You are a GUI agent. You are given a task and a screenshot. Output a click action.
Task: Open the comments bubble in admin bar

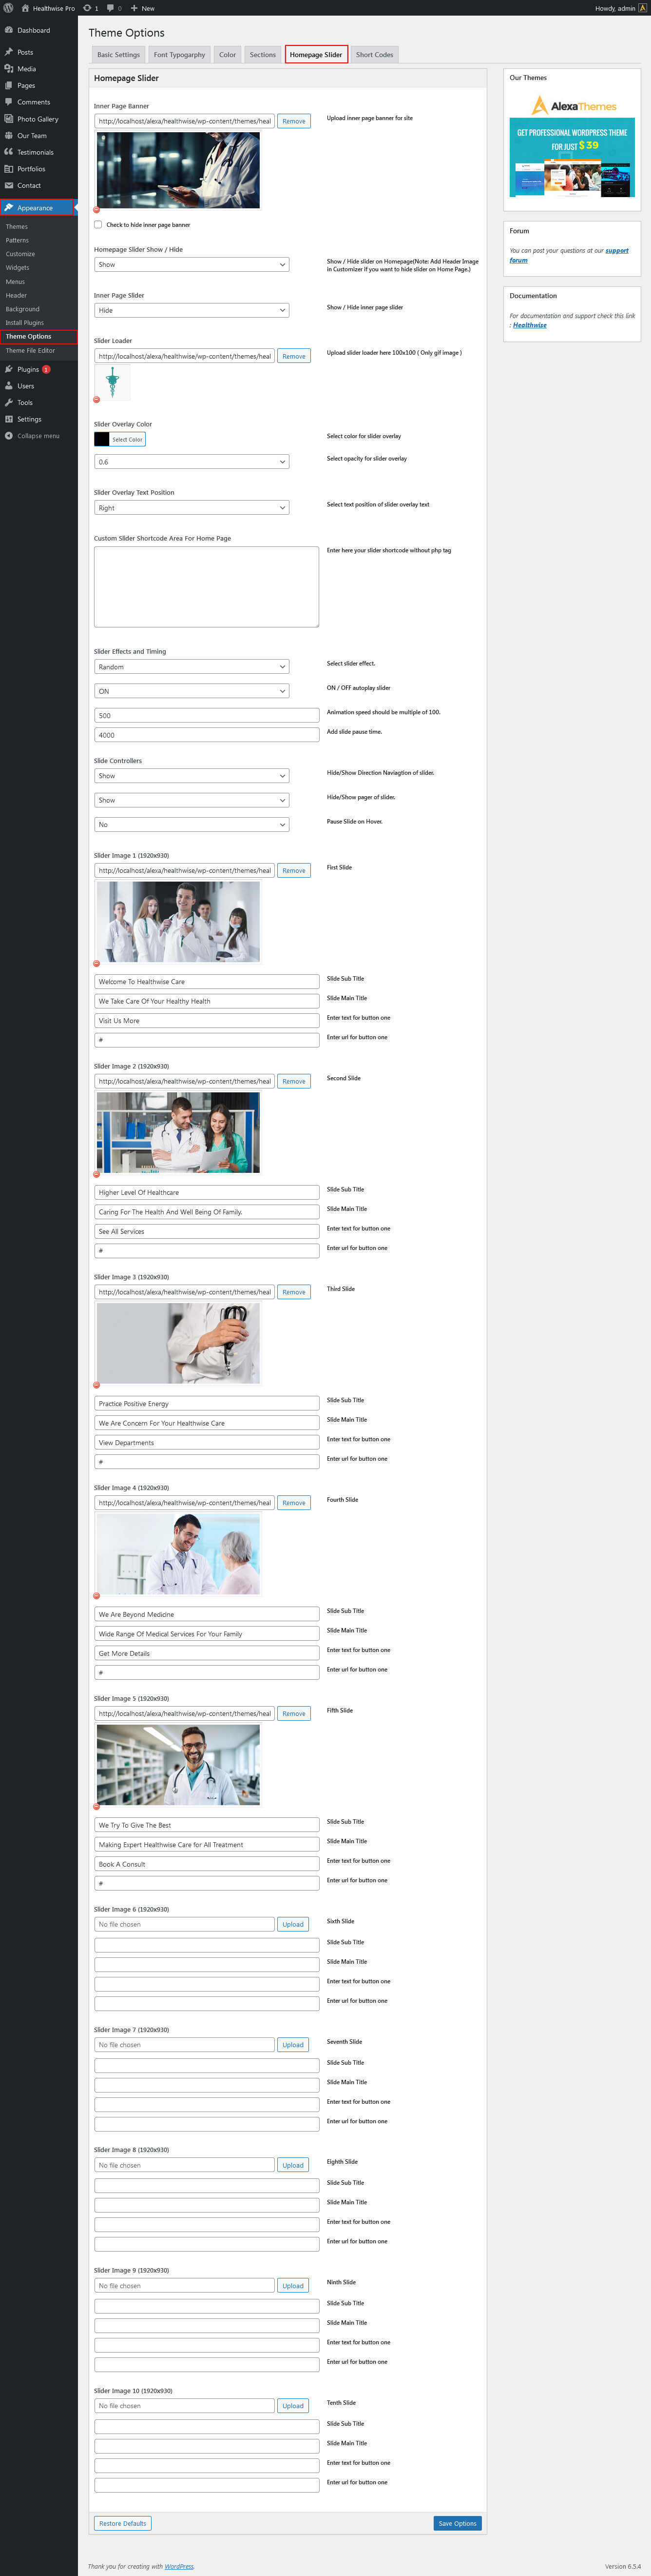pos(111,8)
